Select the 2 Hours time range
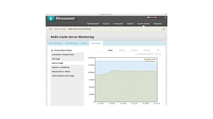This screenshot has height=119, width=213. (x=122, y=50)
